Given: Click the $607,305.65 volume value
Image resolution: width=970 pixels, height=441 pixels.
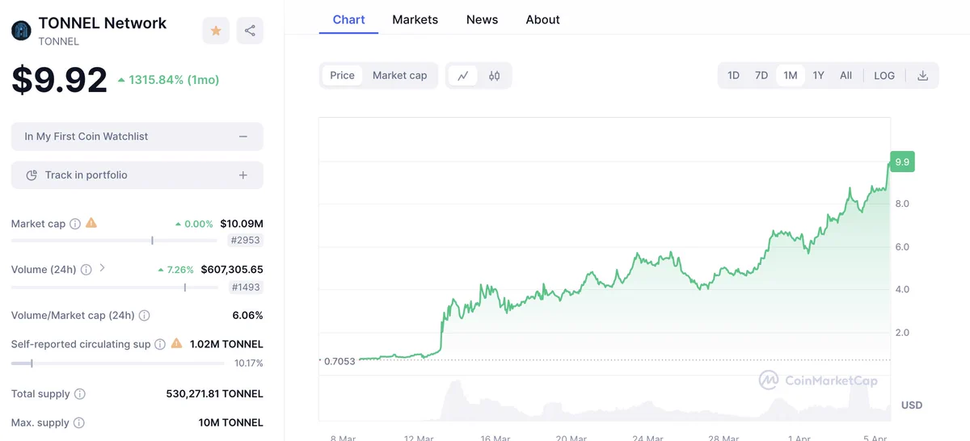Looking at the screenshot, I should click(232, 270).
